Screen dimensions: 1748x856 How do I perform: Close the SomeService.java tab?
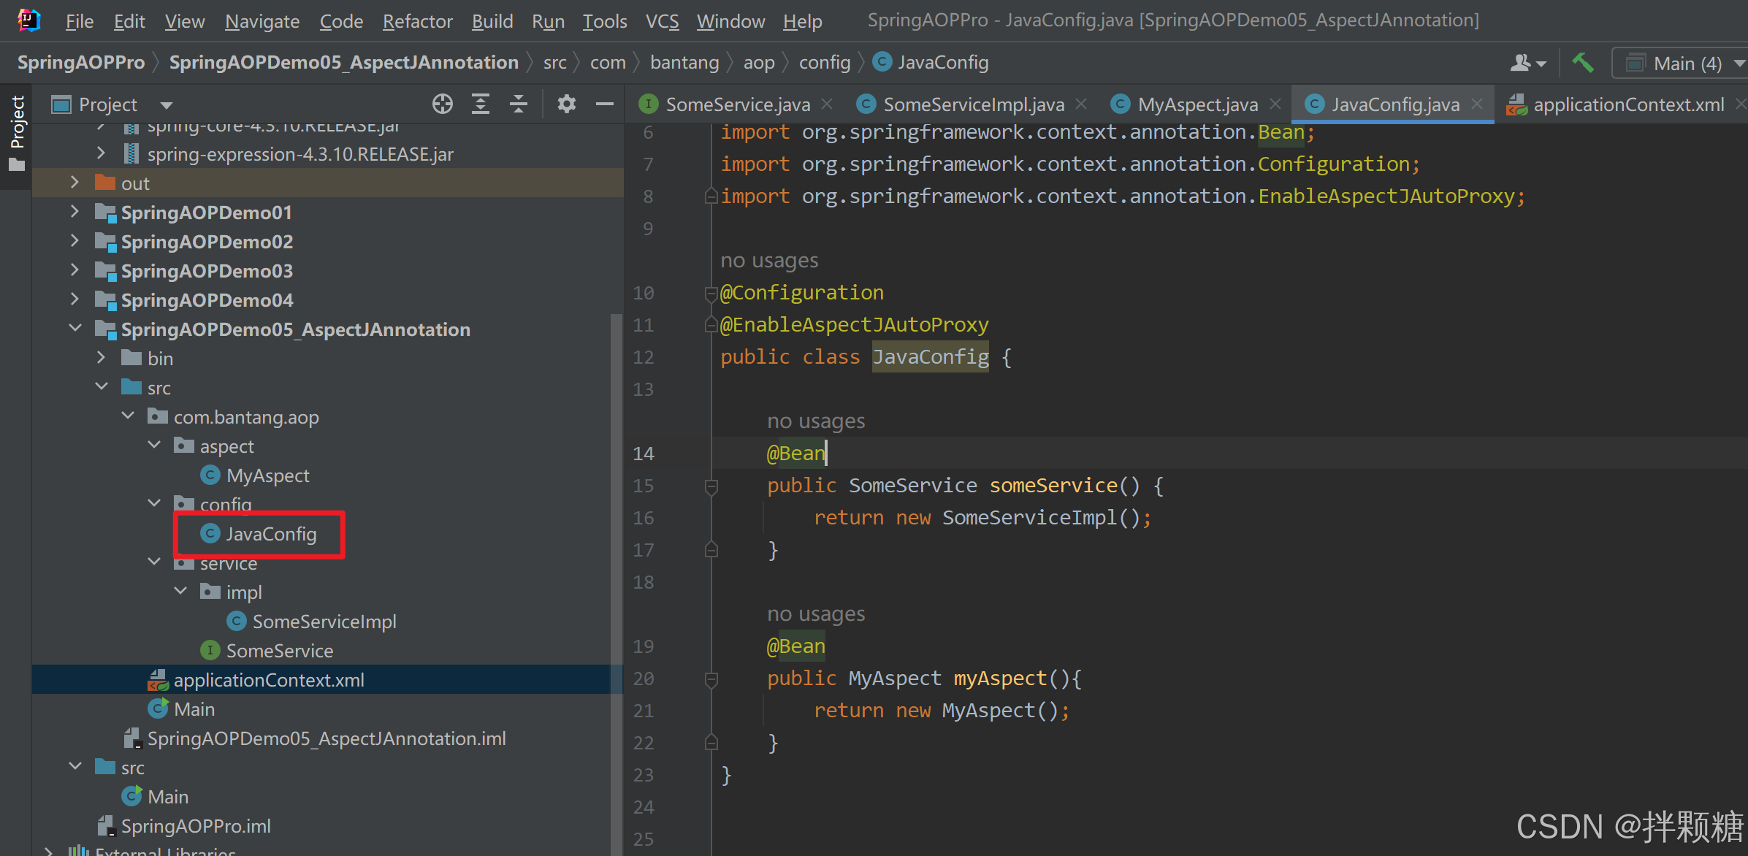click(827, 104)
